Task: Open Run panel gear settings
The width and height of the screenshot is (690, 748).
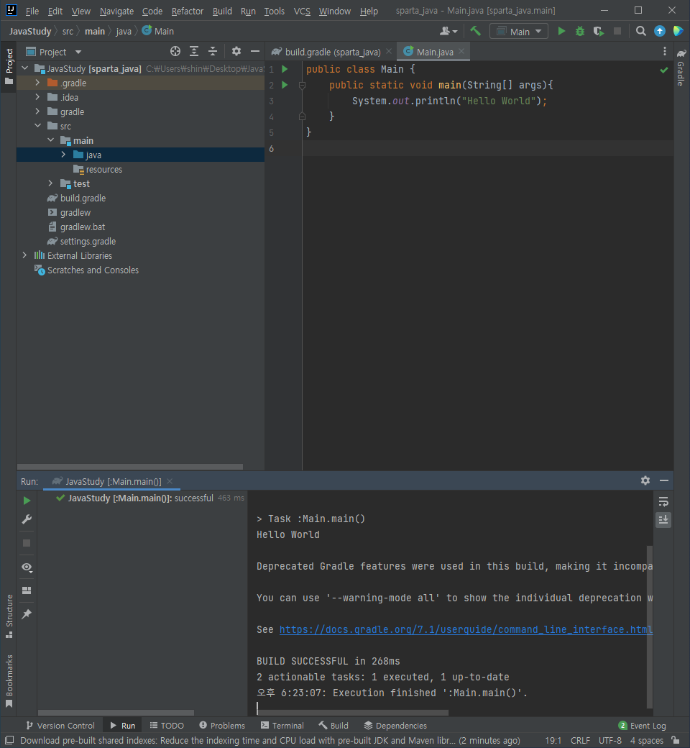Action: click(x=645, y=480)
